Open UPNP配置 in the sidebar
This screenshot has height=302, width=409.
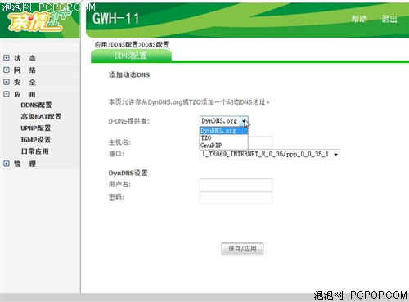[36, 128]
